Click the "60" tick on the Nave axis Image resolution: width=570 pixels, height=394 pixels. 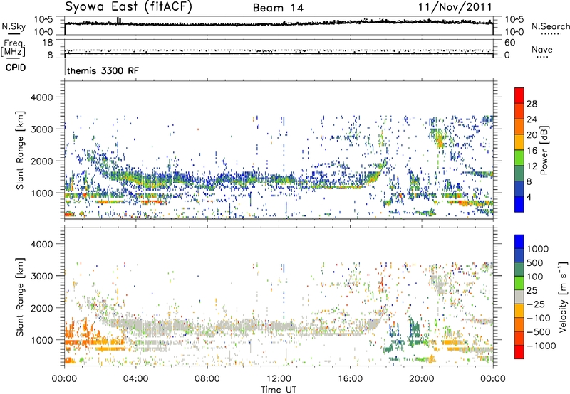(509, 43)
